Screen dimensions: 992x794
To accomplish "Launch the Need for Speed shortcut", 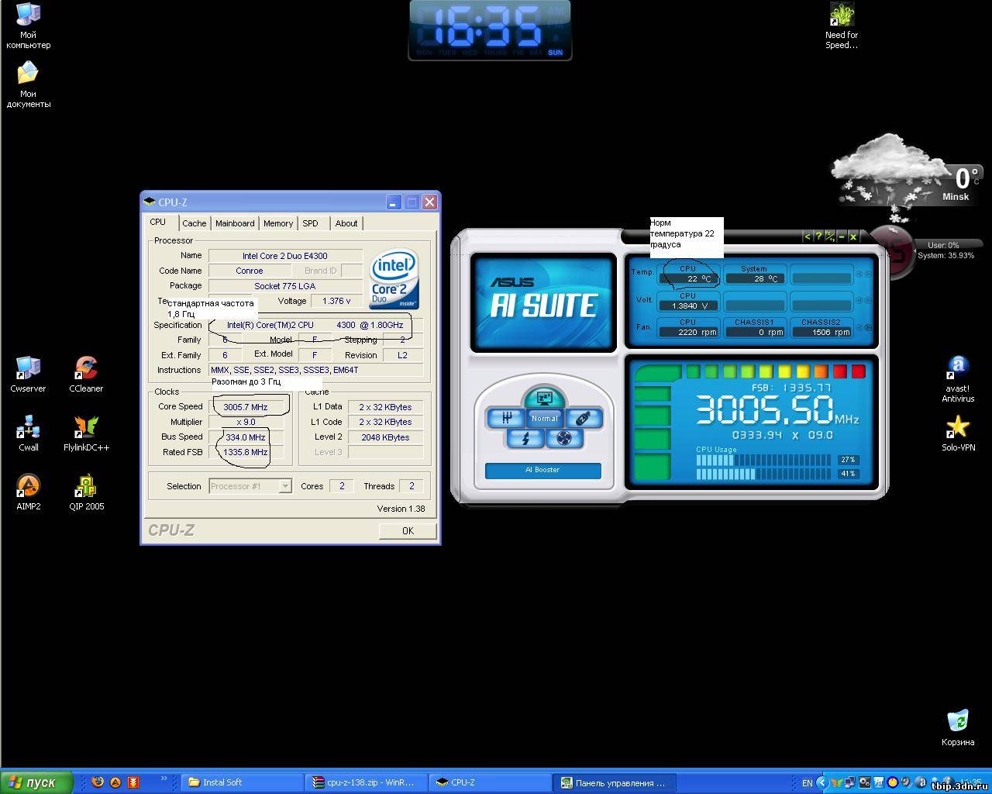I will (x=842, y=26).
